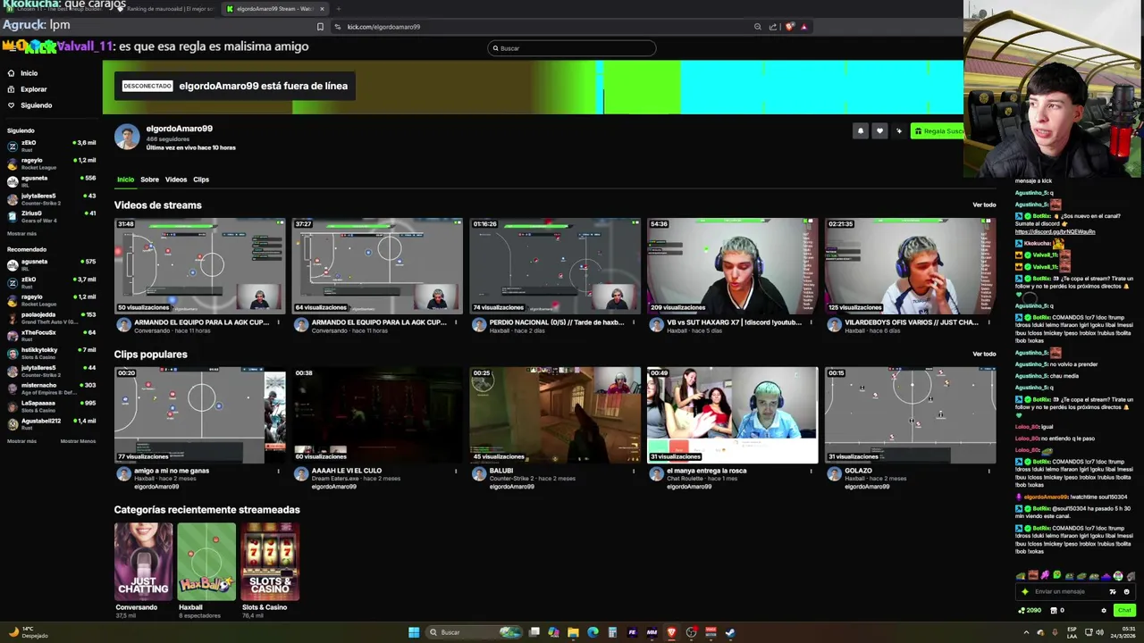The height and width of the screenshot is (643, 1144).
Task: Open the 31:48 stream video thumbnail
Action: [x=199, y=266]
